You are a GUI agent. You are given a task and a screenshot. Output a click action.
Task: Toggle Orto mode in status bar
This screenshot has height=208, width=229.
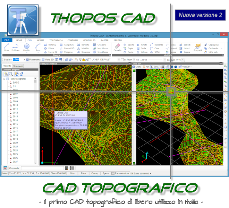point(72,173)
